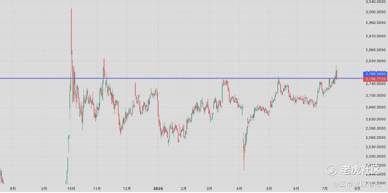The height and width of the screenshot is (193, 388).
Task: Click the 2,740.0000 price axis label
Action: [x=376, y=84]
